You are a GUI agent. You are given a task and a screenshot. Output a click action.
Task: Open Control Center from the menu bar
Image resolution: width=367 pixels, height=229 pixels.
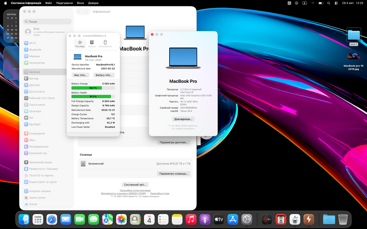click(x=336, y=3)
